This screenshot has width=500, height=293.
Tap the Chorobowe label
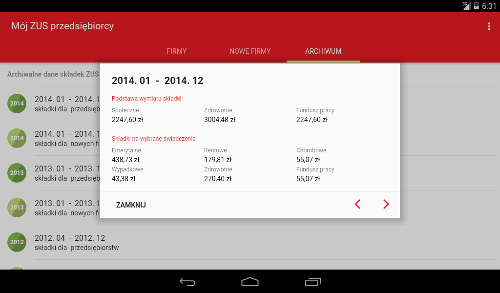point(311,150)
